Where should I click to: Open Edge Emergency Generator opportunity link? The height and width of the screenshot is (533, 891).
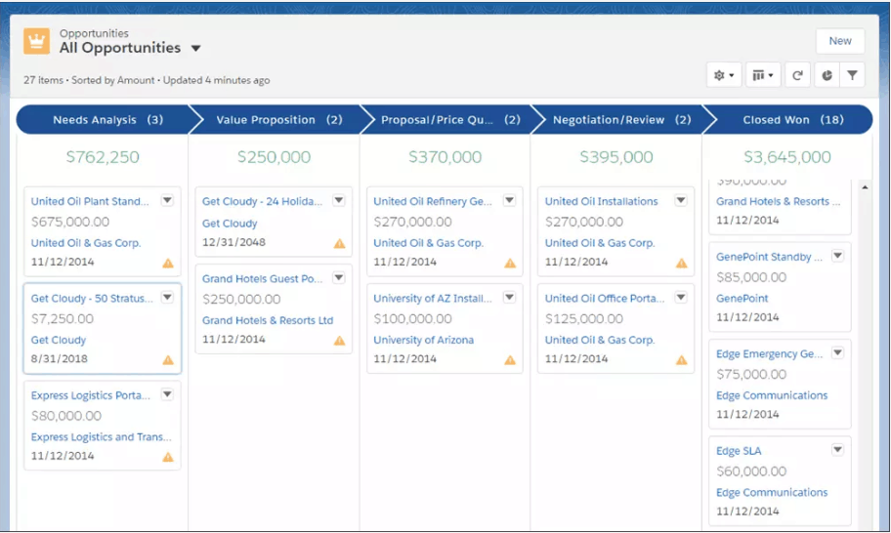tap(769, 353)
